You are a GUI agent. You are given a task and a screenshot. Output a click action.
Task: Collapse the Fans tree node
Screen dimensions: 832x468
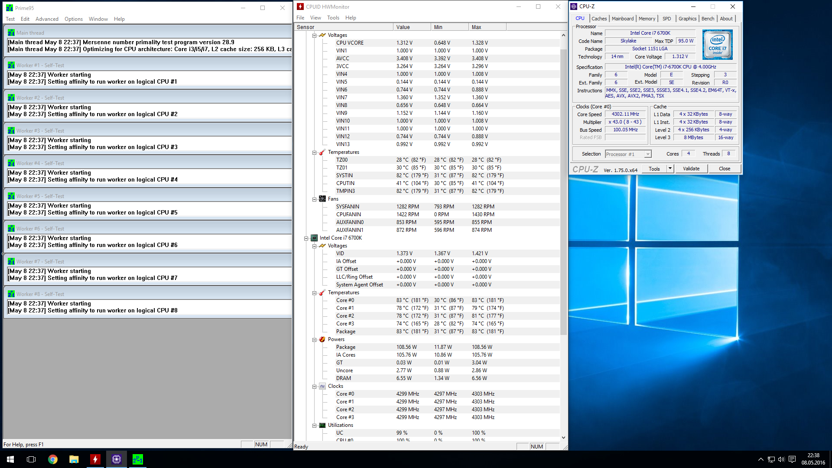click(x=315, y=199)
